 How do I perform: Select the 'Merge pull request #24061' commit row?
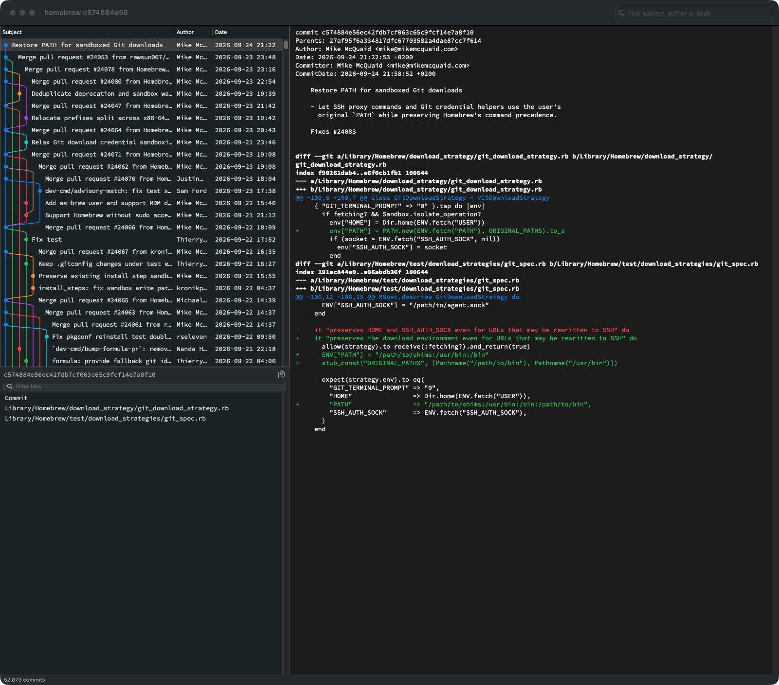coord(141,325)
